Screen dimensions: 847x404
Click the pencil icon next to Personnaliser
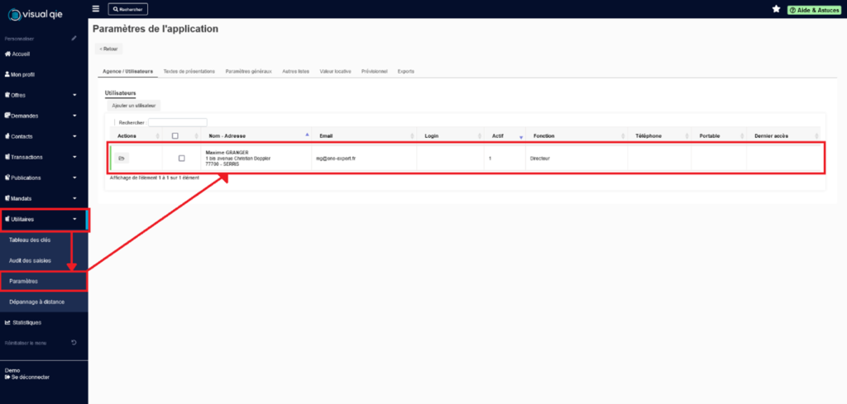pos(74,38)
